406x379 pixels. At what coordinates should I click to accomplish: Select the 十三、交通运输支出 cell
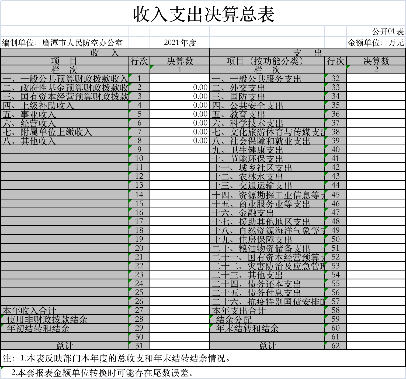point(267,185)
